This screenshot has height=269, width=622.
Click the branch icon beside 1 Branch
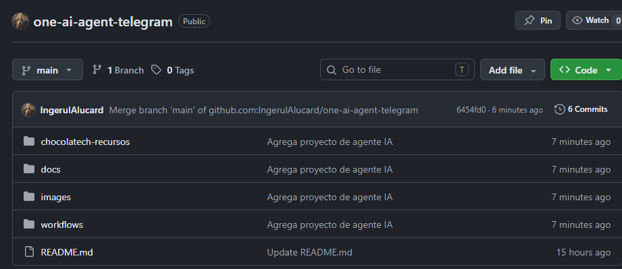point(97,69)
